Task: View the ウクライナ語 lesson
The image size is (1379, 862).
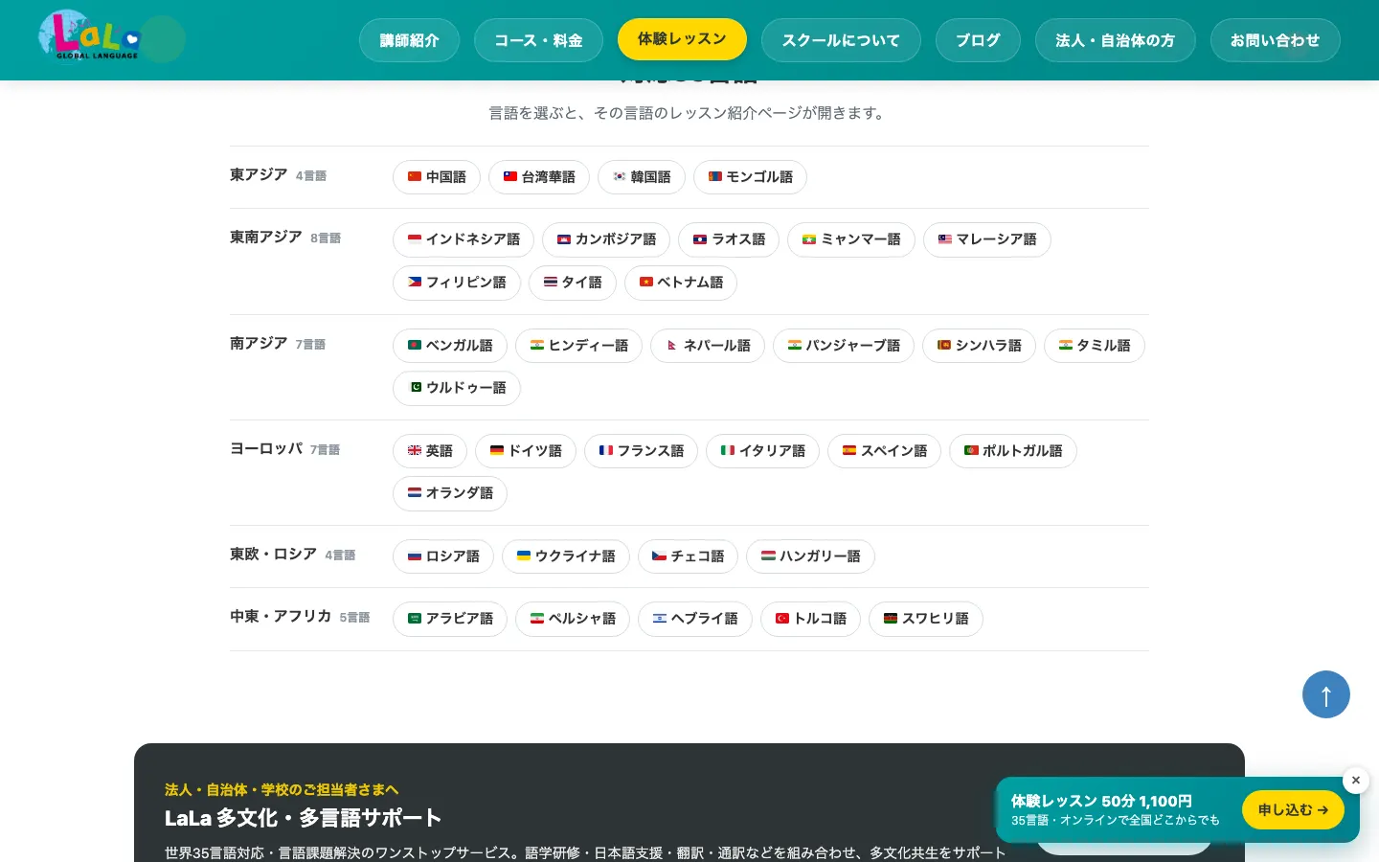Action: (566, 556)
